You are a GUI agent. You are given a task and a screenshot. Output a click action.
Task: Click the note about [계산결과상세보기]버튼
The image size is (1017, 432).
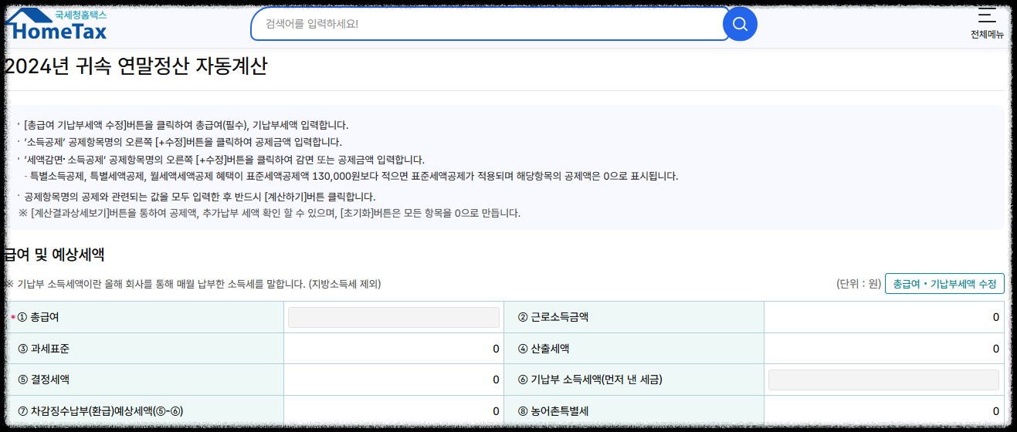pyautogui.click(x=269, y=213)
